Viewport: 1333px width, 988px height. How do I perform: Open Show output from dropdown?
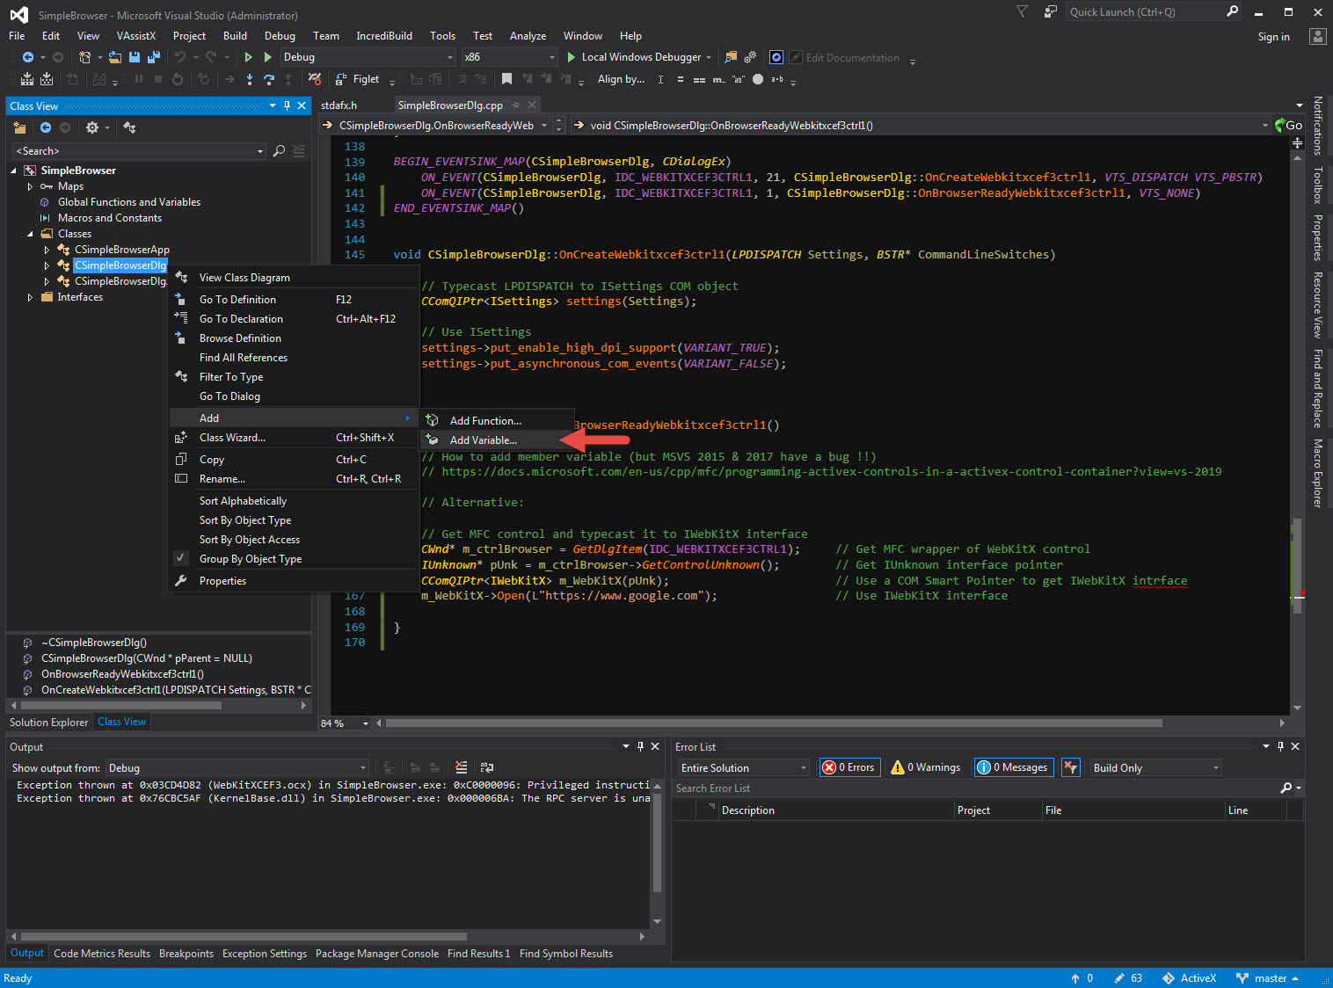pos(237,767)
